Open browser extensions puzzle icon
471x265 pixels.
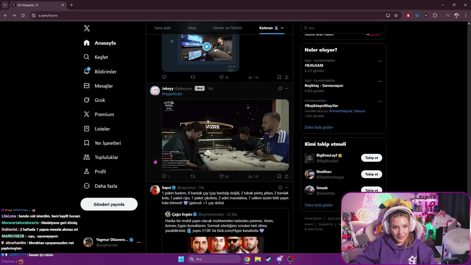pos(435,15)
